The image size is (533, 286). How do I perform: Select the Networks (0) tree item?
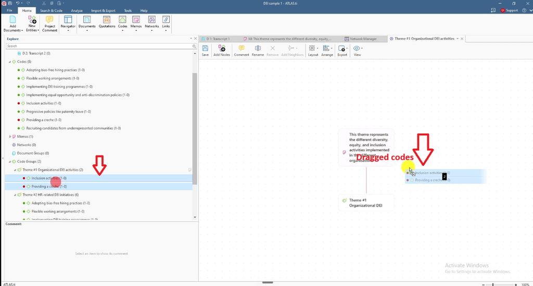(x=27, y=145)
